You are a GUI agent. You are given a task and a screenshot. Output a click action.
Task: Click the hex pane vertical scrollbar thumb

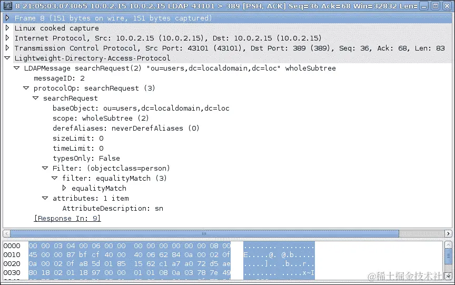(448, 256)
